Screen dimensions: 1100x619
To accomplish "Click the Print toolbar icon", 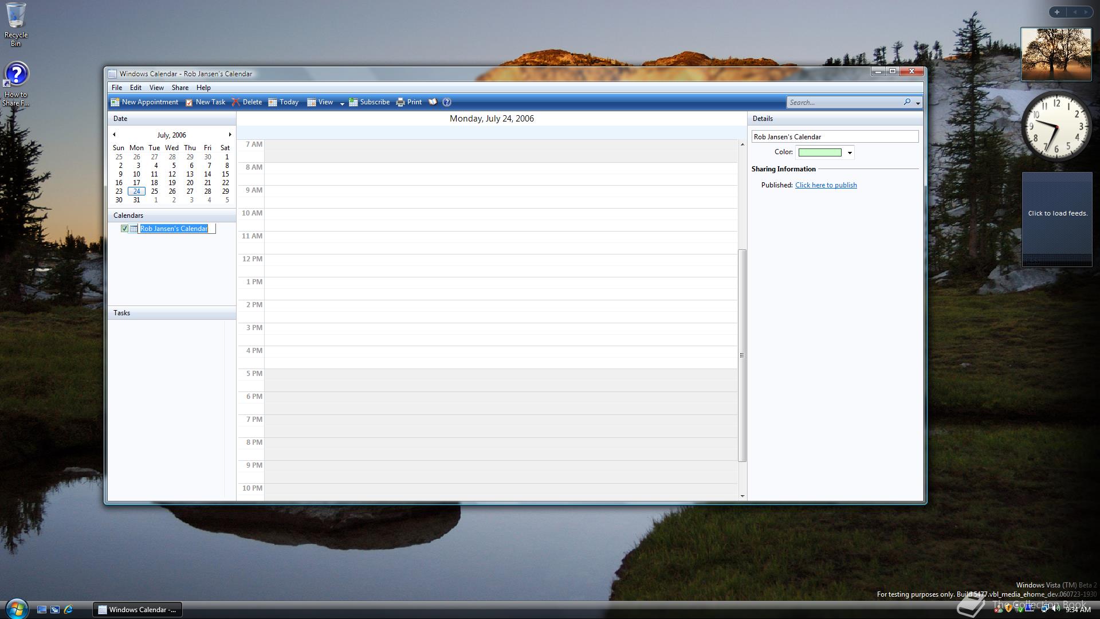I will pos(400,102).
